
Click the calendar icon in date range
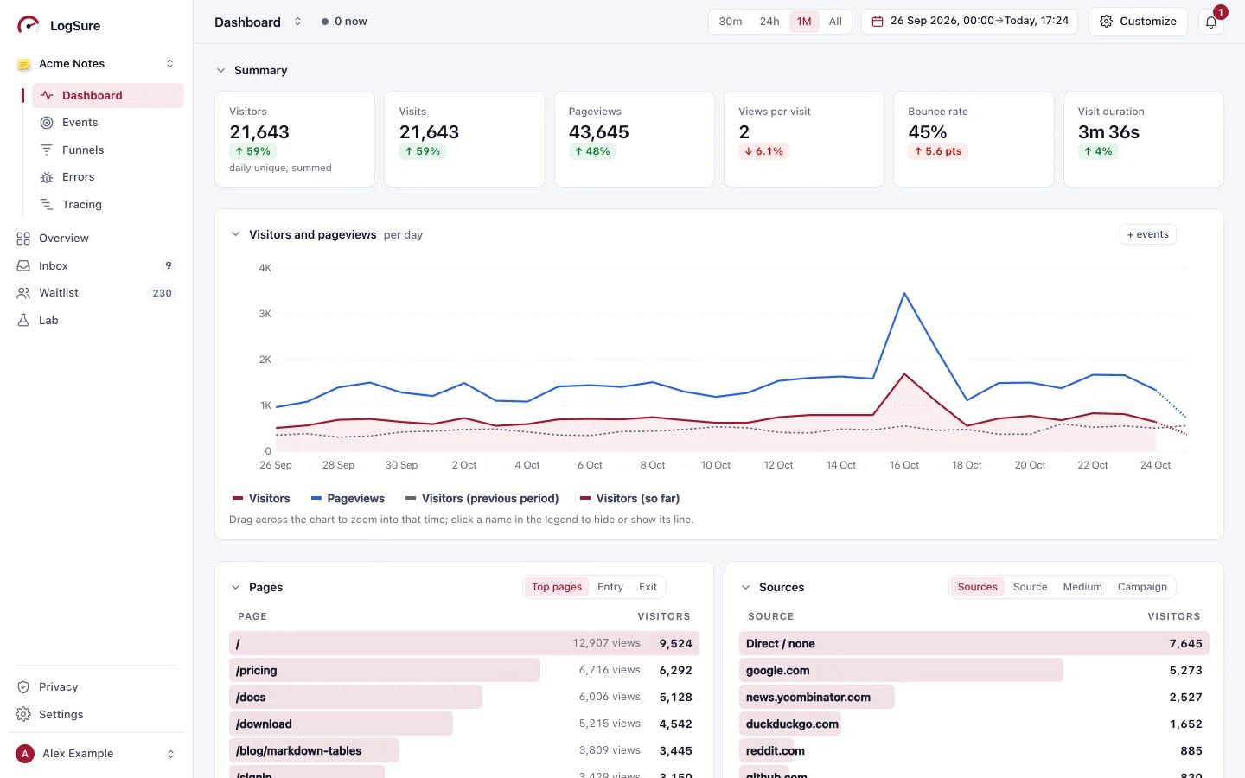pyautogui.click(x=878, y=22)
